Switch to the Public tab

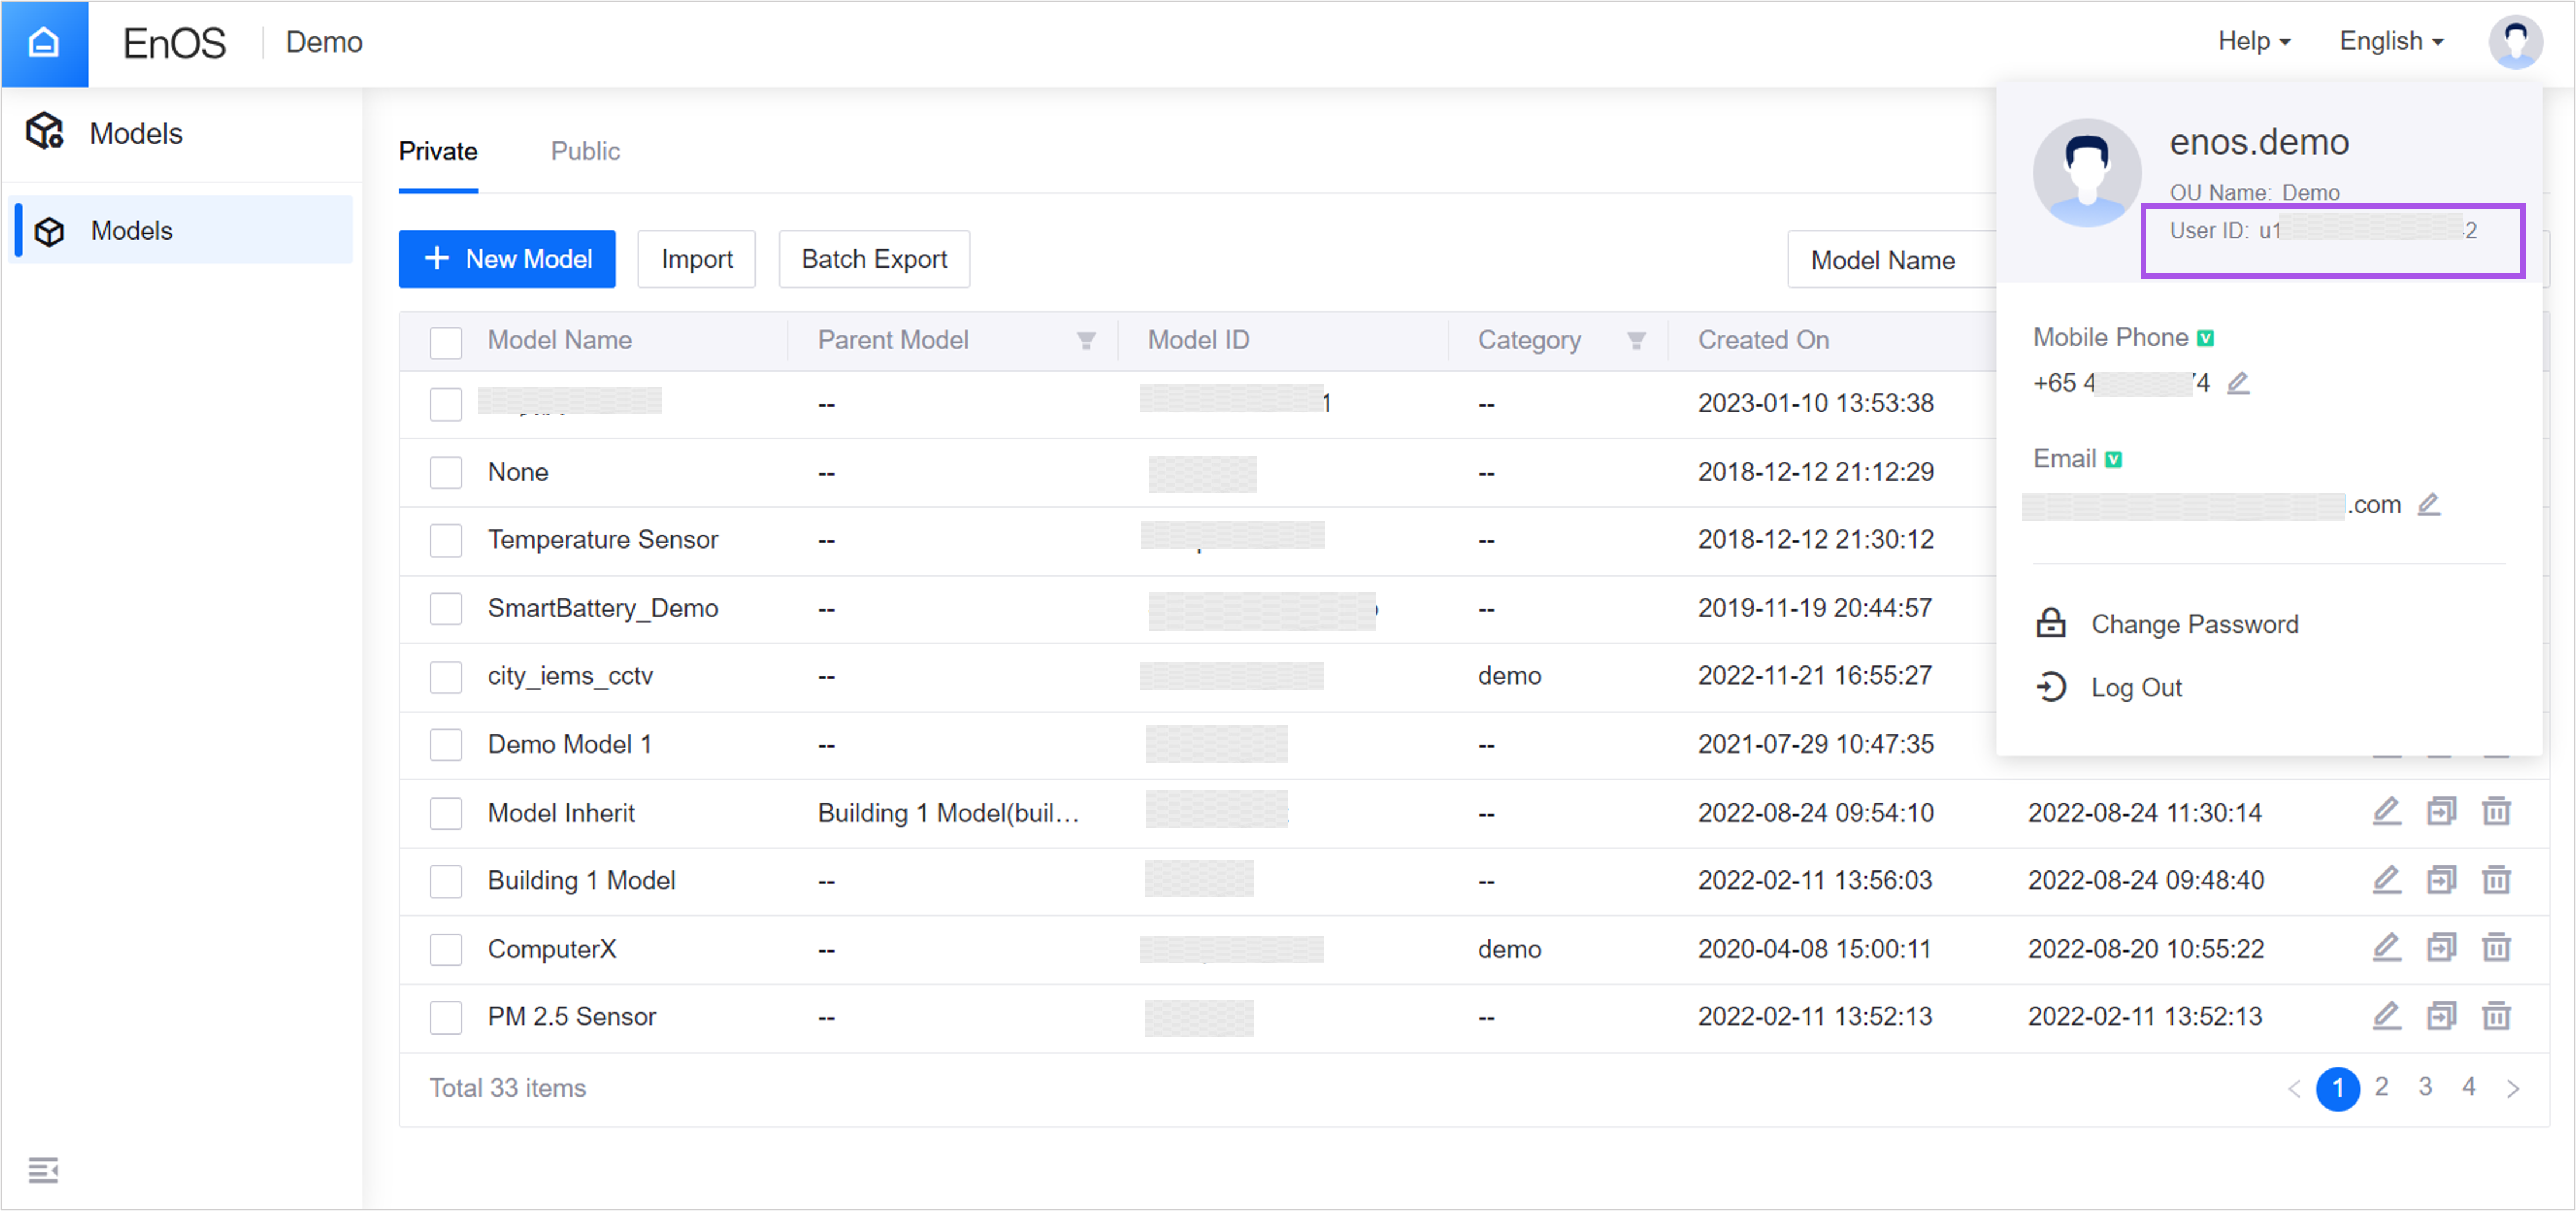[585, 151]
